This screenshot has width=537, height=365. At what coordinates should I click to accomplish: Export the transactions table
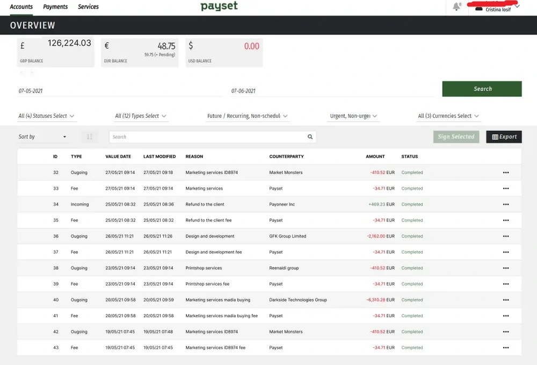[504, 137]
